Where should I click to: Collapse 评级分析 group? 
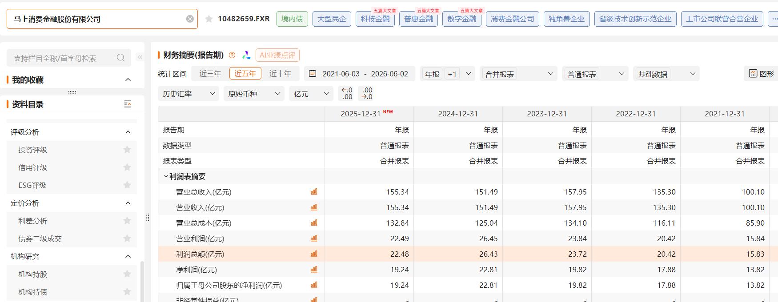tap(128, 132)
